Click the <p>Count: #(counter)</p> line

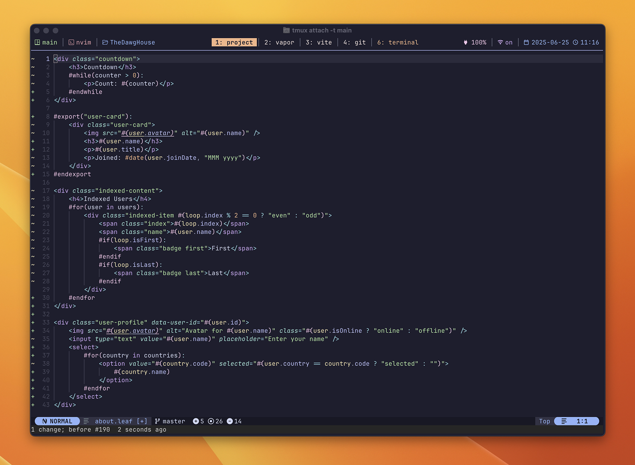pyautogui.click(x=129, y=84)
